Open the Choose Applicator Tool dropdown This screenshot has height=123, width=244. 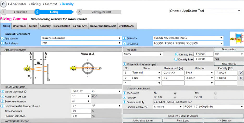tap(205, 11)
